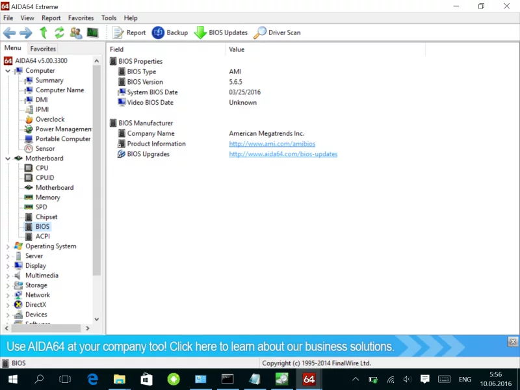Screen dimensions: 520x390
Task: Switch to the Favorites tab
Action: pyautogui.click(x=43, y=49)
